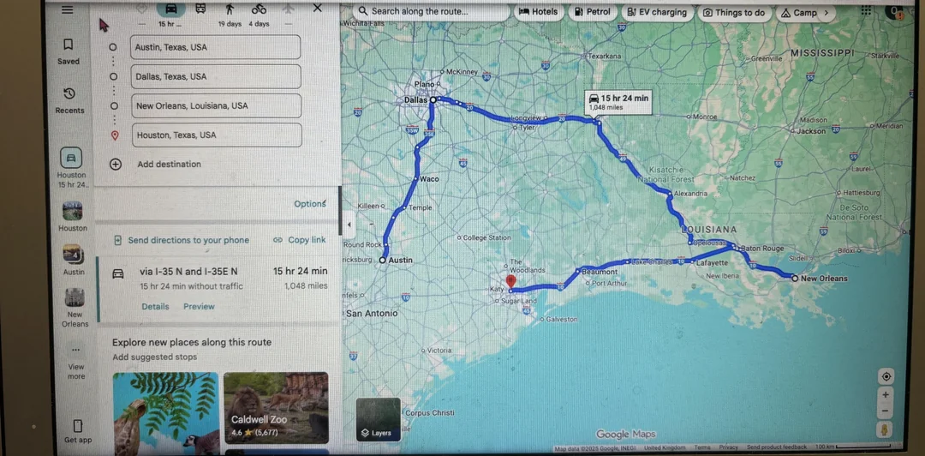
Task: Click the Dallas, Texas destination field
Action: [215, 76]
